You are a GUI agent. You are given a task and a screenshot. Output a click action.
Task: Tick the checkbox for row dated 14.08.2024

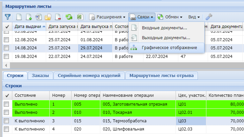coord(7,48)
